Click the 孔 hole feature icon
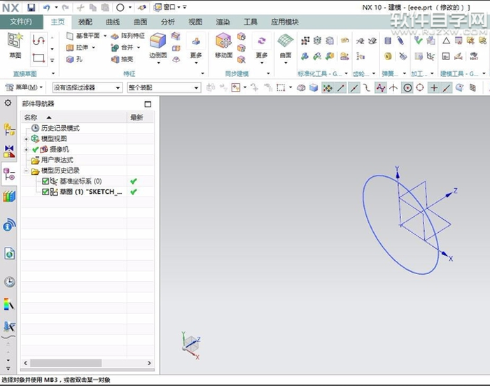This screenshot has width=490, height=386. tap(76, 59)
